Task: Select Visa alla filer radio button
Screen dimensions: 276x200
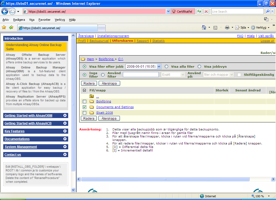Action: (166, 67)
